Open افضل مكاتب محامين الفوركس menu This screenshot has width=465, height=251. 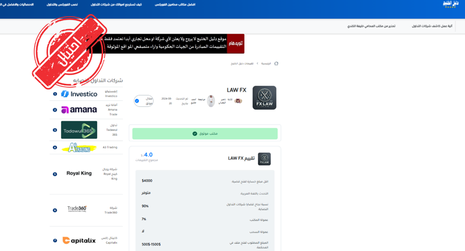tap(175, 4)
